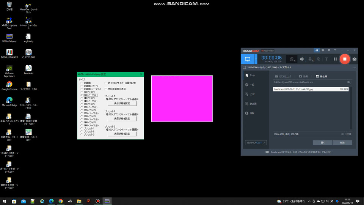Select the screen recording mode monitor icon
This screenshot has width=364, height=205.
coord(248,59)
